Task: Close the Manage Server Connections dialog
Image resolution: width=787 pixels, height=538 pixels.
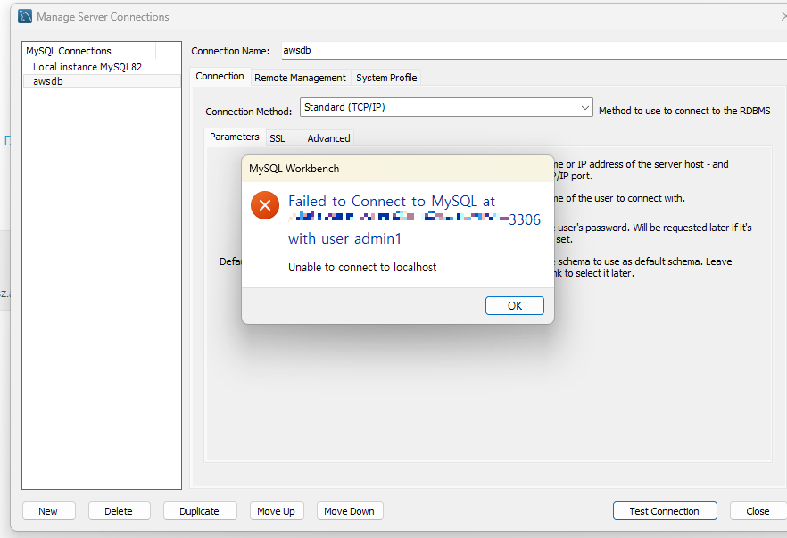Action: click(x=758, y=511)
